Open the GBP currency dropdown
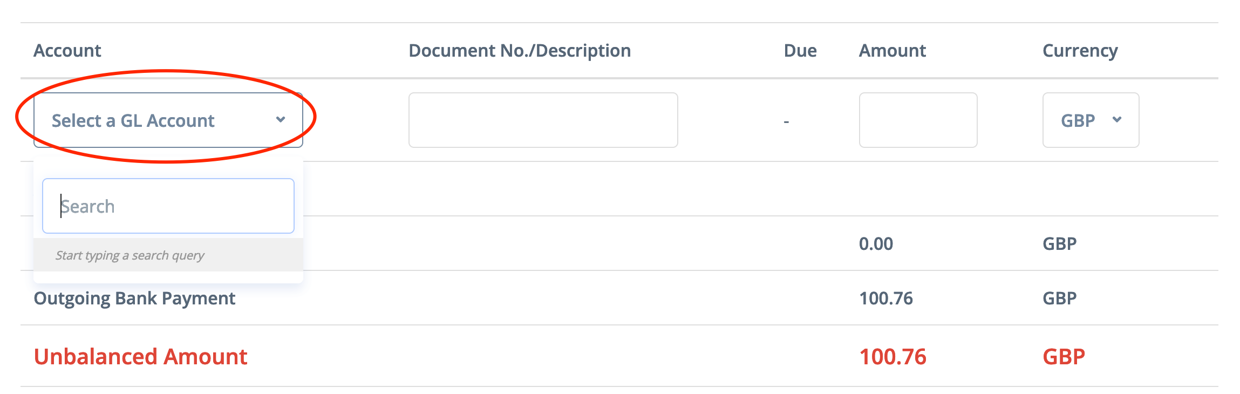This screenshot has height=394, width=1240. [x=1090, y=120]
